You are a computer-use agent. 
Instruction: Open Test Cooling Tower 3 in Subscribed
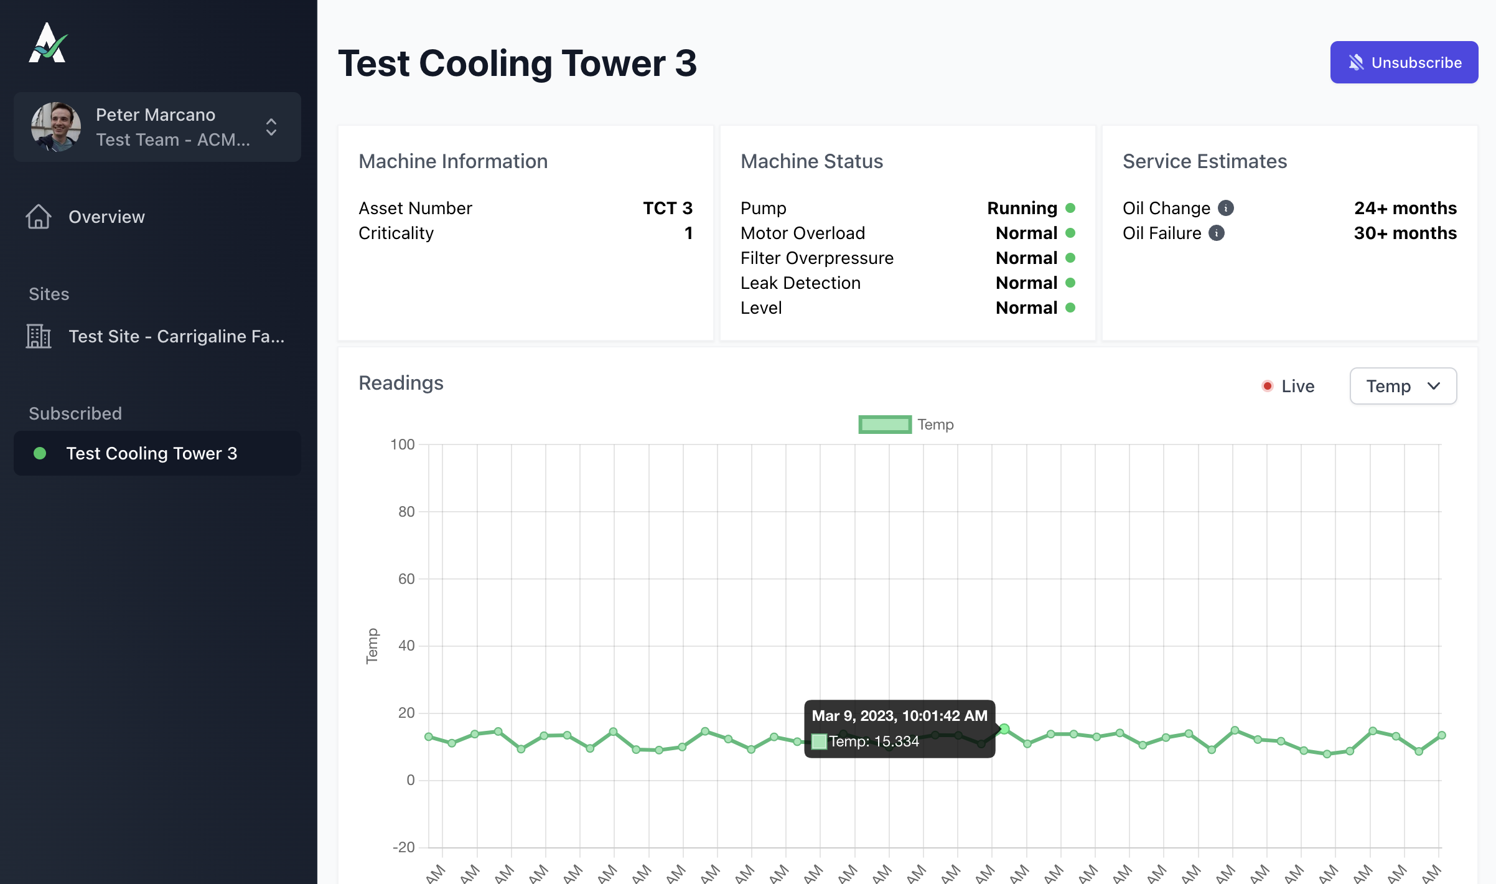[151, 453]
